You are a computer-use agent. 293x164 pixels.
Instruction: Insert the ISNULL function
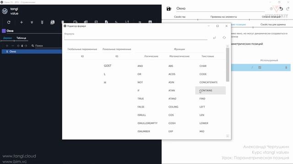[x=141, y=115]
